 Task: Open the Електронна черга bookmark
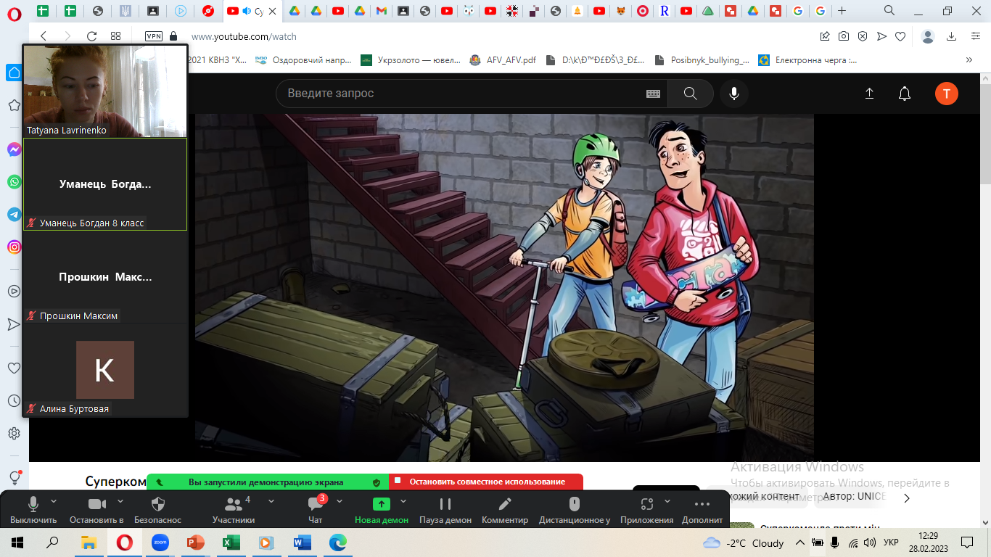(x=807, y=60)
